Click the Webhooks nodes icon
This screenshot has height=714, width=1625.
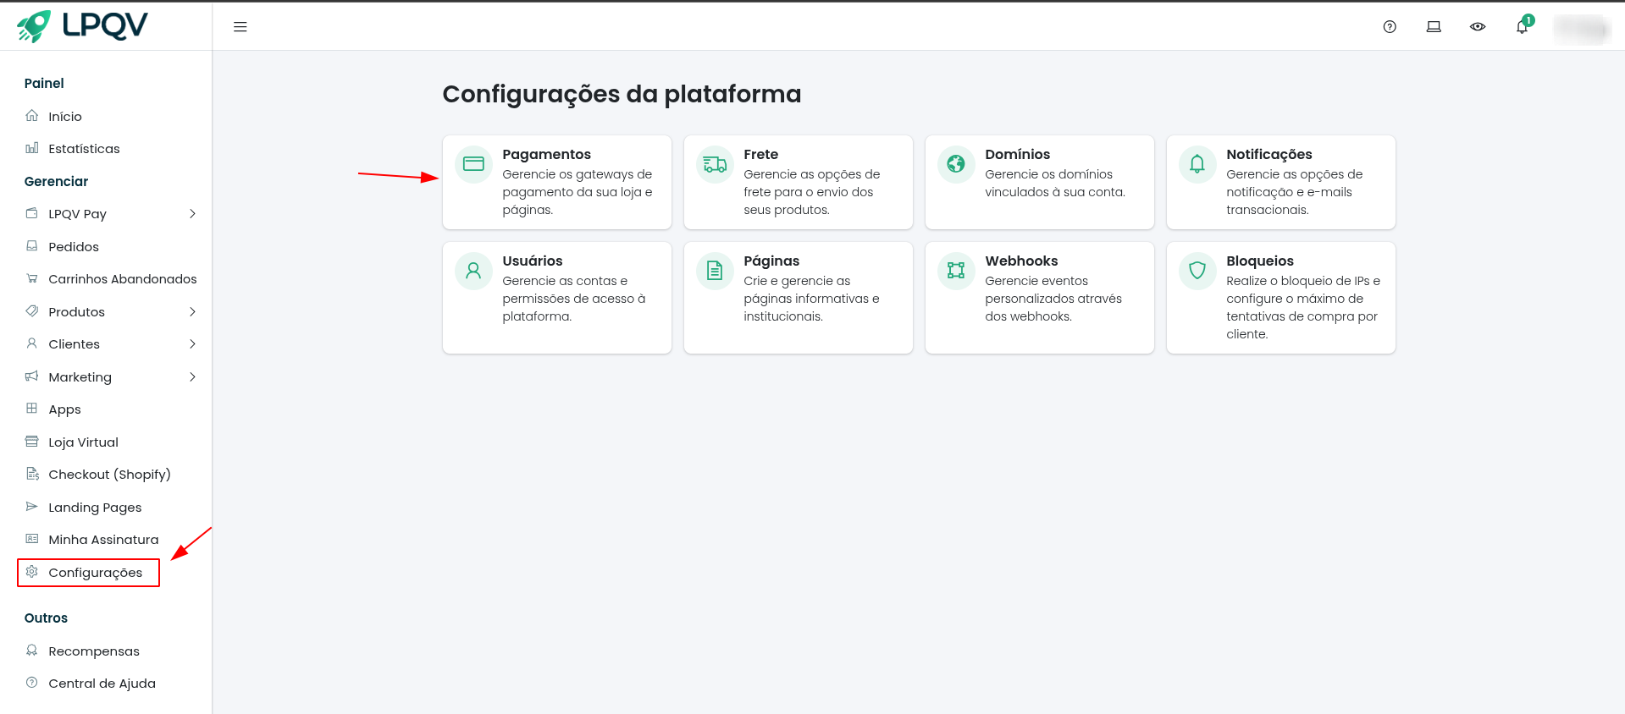click(x=956, y=271)
